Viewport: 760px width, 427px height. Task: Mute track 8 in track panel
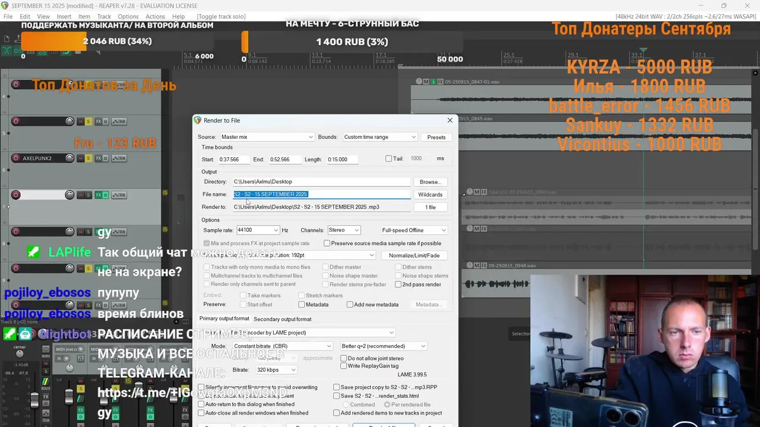coord(80,232)
